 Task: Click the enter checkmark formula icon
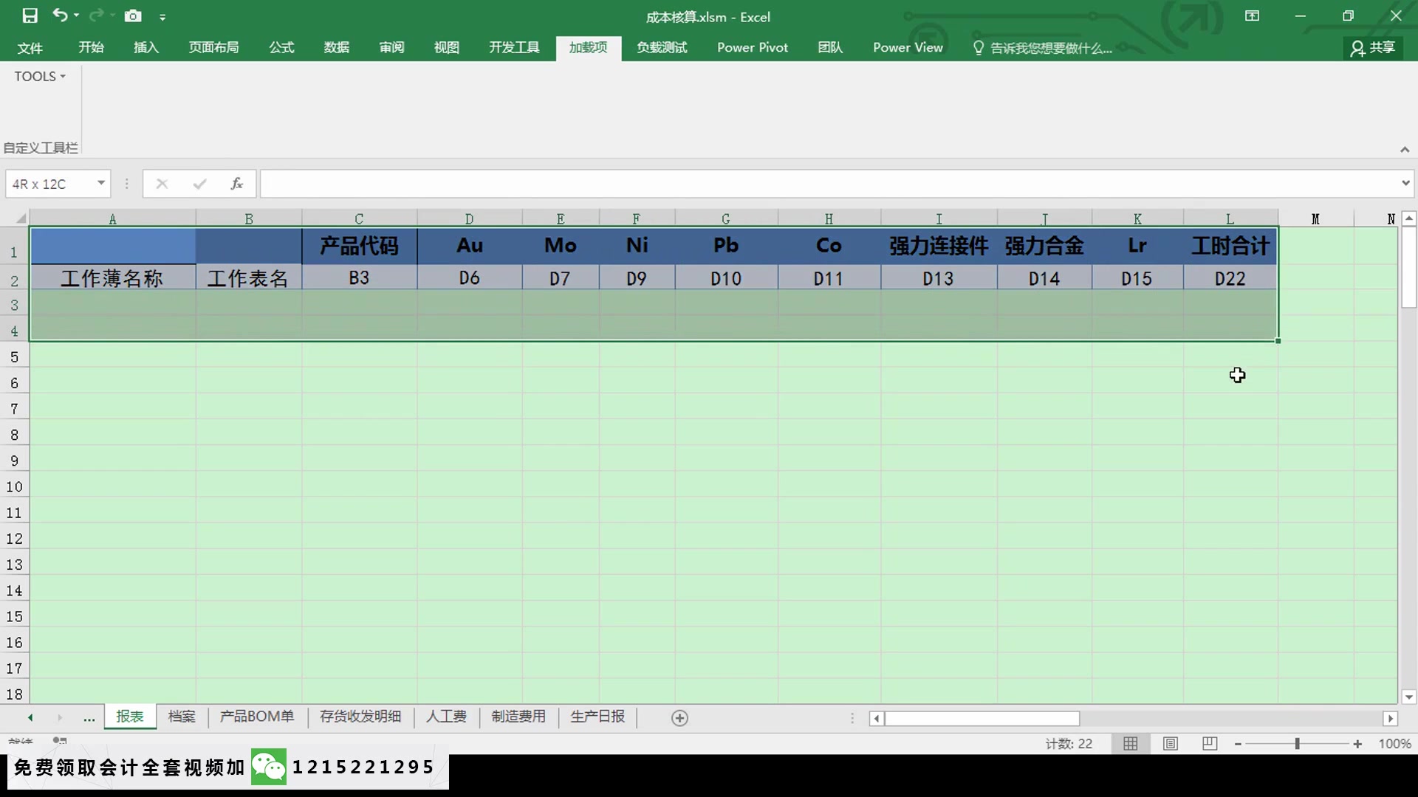coord(199,184)
